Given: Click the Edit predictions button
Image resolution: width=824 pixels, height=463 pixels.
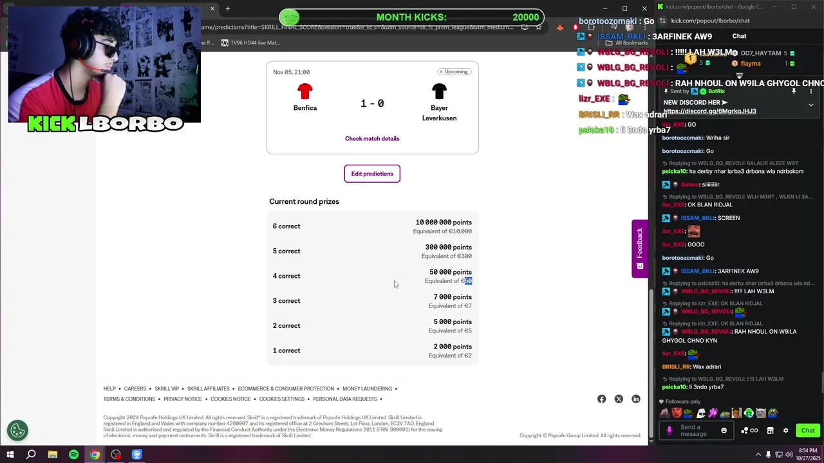Looking at the screenshot, I should pyautogui.click(x=372, y=174).
